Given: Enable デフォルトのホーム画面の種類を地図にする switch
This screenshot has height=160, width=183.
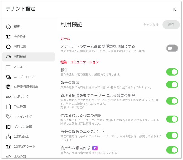Looking at the screenshot, I should pyautogui.click(x=172, y=48).
